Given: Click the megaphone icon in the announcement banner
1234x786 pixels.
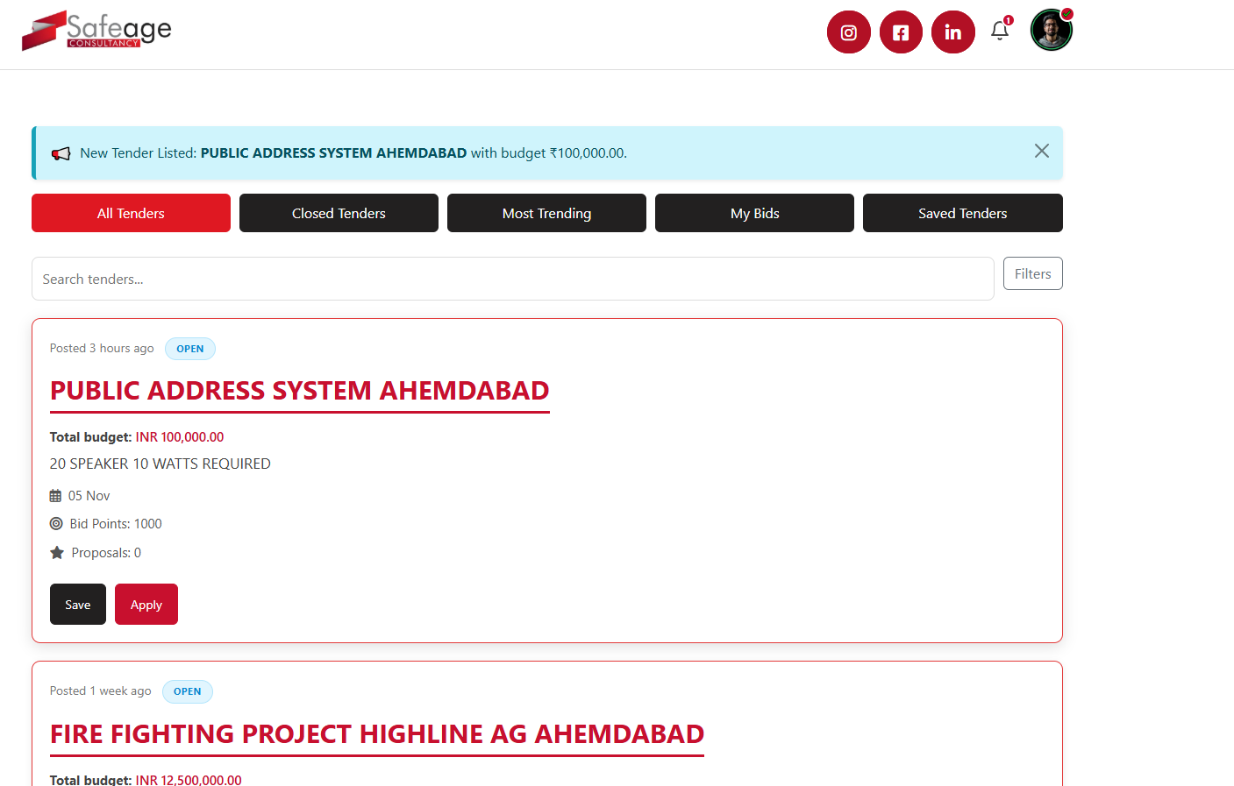Looking at the screenshot, I should (61, 153).
